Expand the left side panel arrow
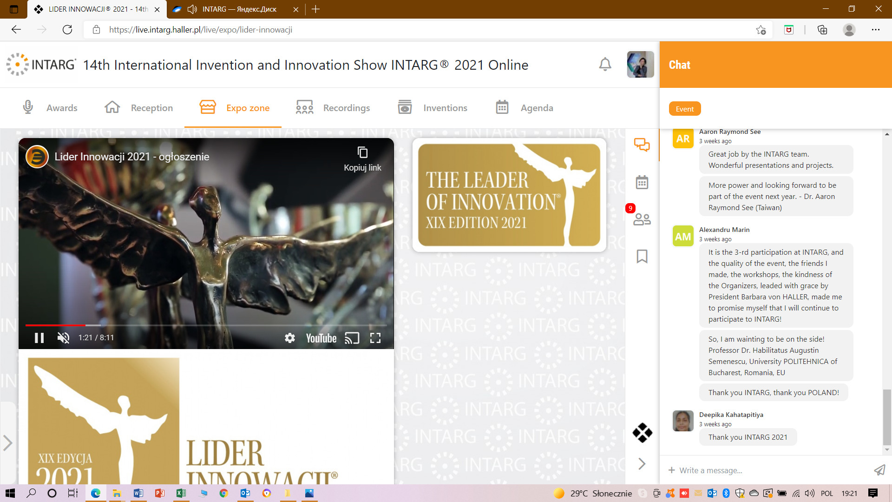The height and width of the screenshot is (502, 892). coord(7,443)
